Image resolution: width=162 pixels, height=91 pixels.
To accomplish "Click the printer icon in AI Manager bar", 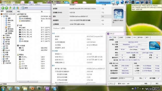I will click(147, 2).
